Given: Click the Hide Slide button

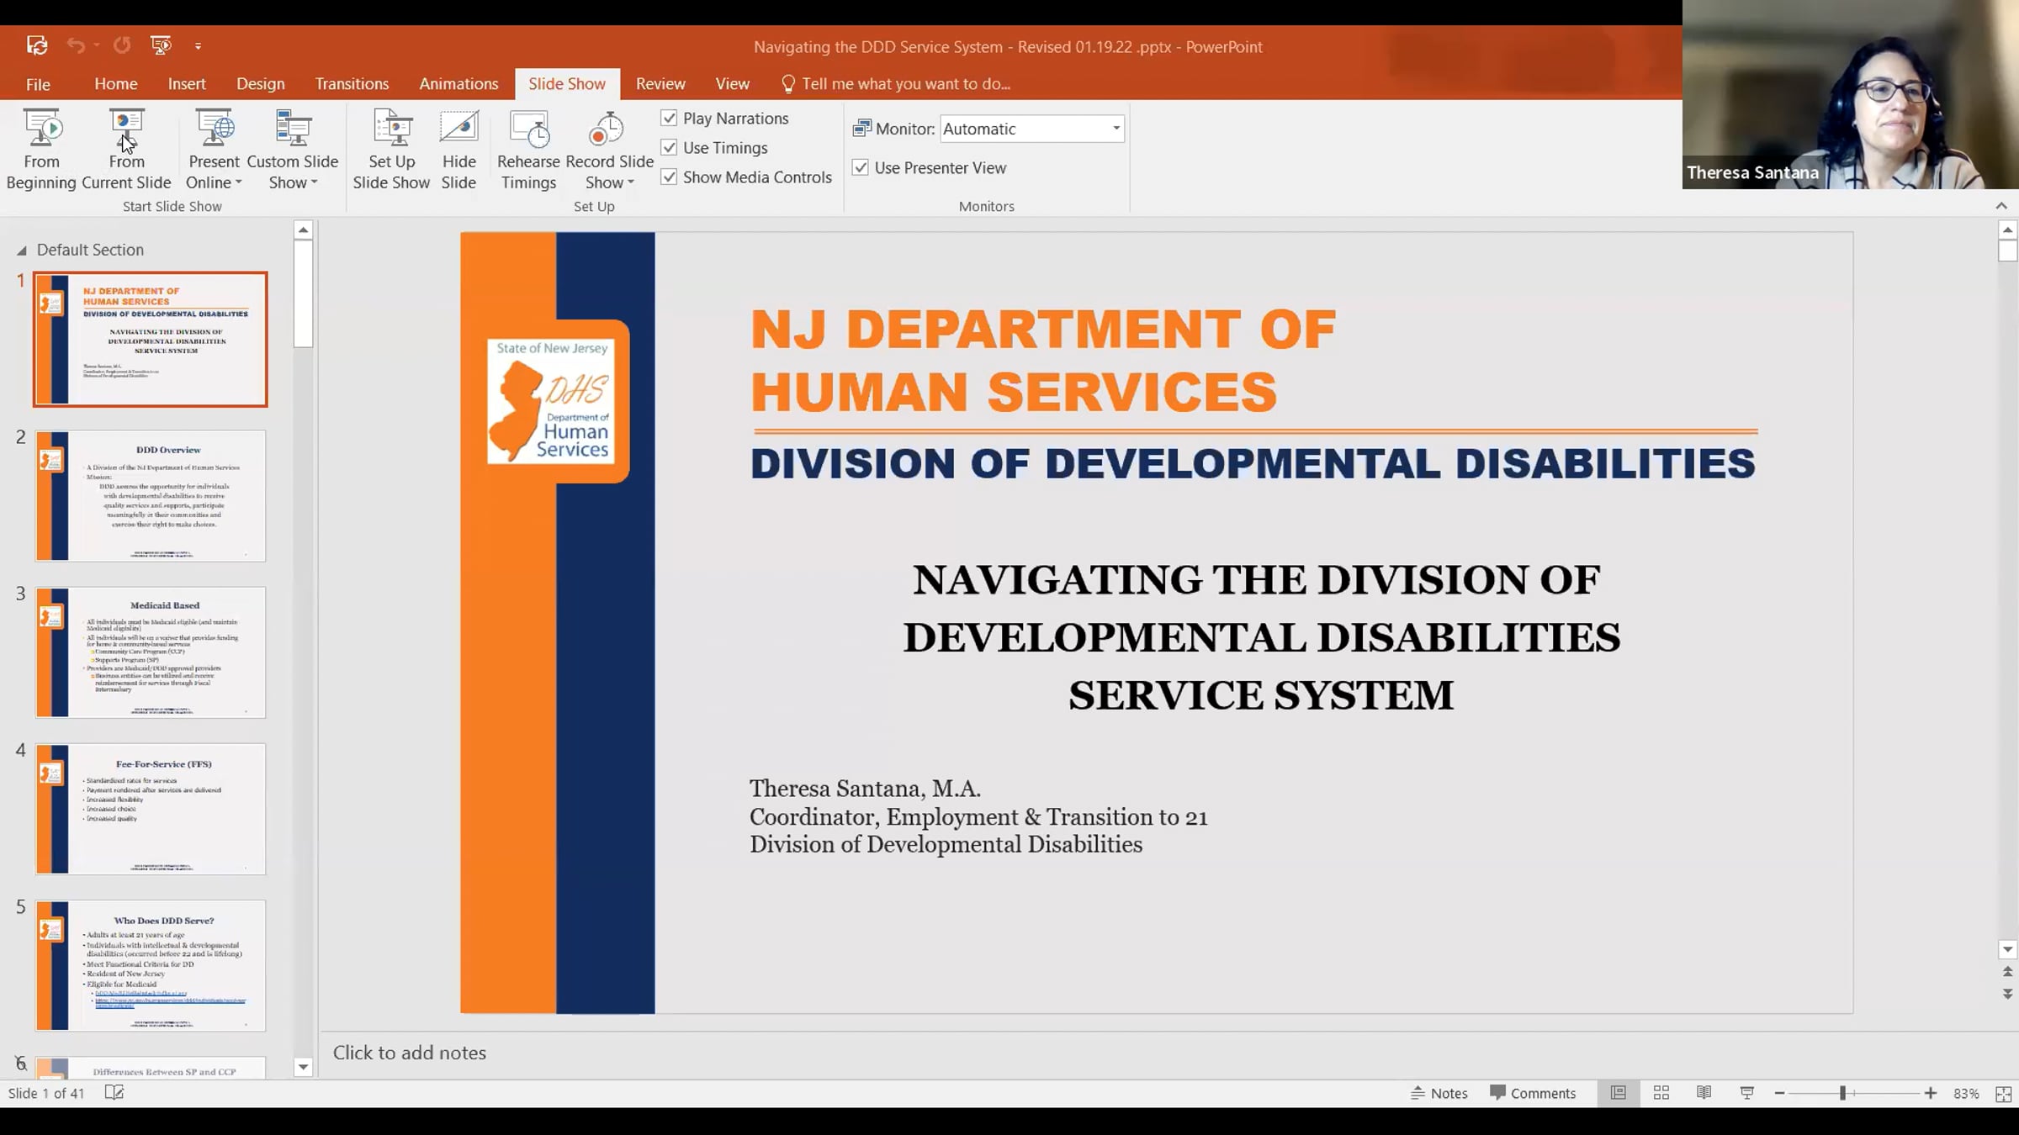Looking at the screenshot, I should (x=458, y=150).
